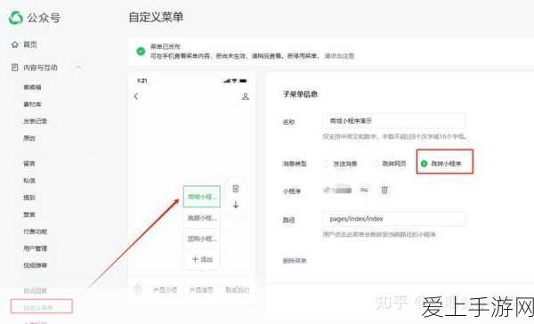Viewport: 534px width, 324px height.
Task: Open 视频弹幕 in the sidebar
Action: pyautogui.click(x=35, y=265)
